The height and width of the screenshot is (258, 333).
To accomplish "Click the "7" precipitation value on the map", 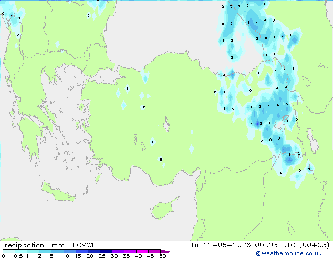I will pyautogui.click(x=283, y=36).
